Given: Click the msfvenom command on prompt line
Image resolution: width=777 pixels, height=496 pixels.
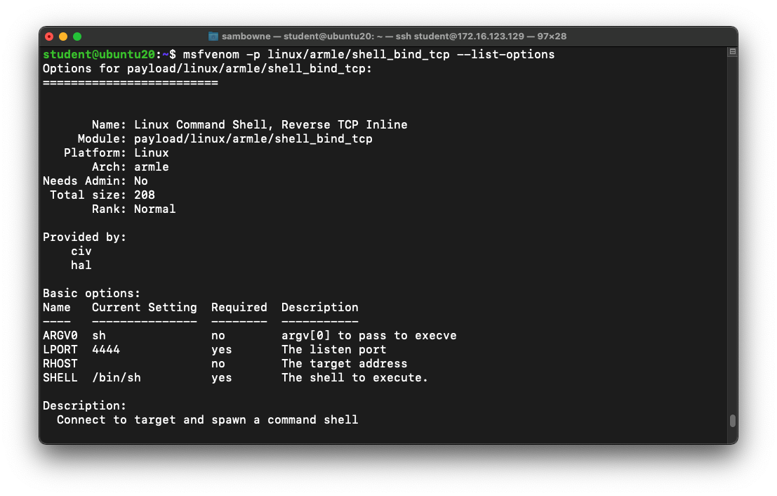Looking at the screenshot, I should (x=211, y=55).
